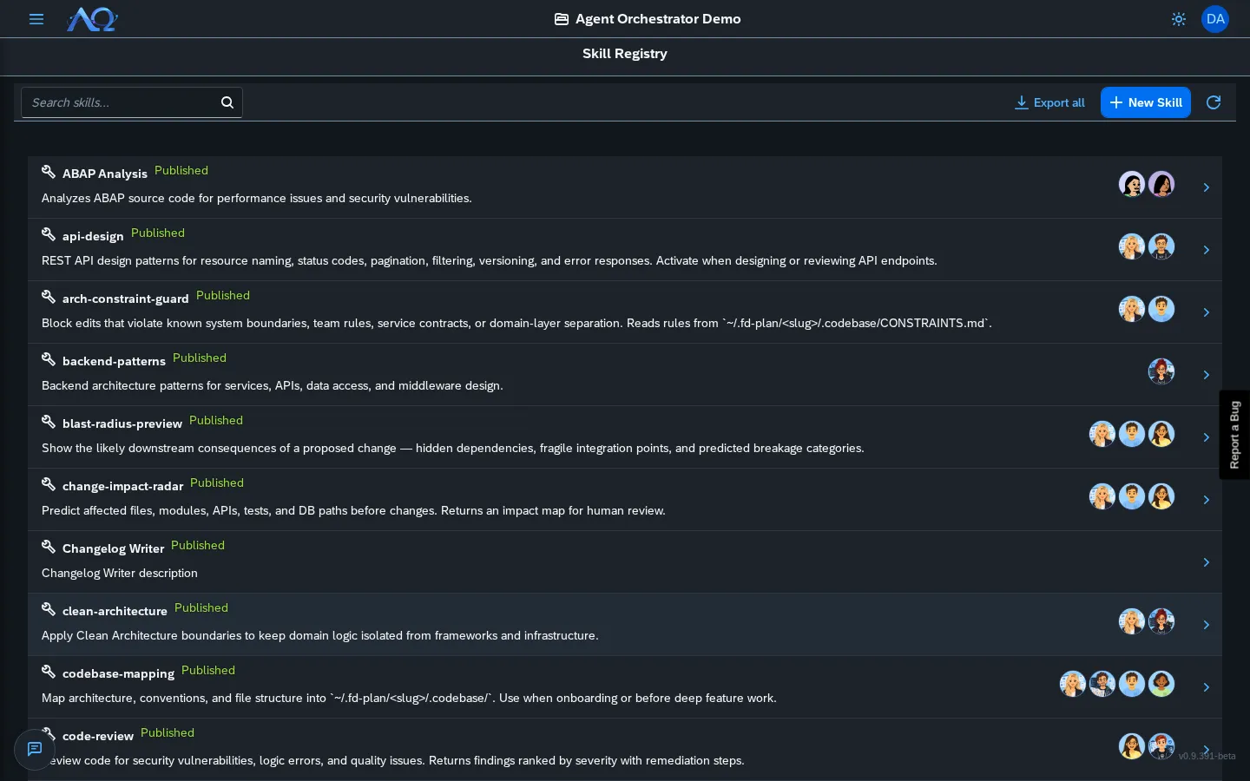Image resolution: width=1250 pixels, height=781 pixels.
Task: Expand the clean-architecture chevron
Action: (x=1207, y=625)
